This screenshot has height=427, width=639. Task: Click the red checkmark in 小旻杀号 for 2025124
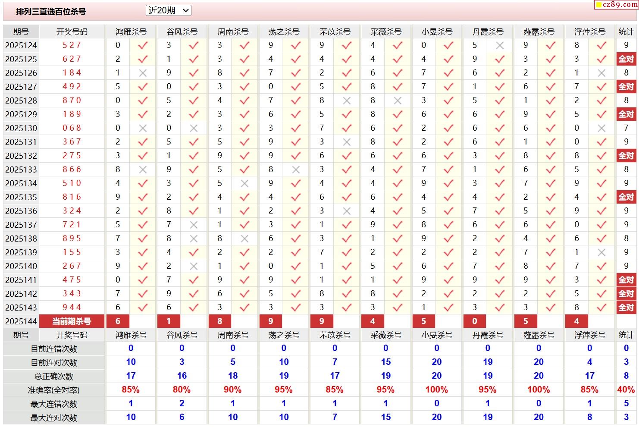[448, 45]
